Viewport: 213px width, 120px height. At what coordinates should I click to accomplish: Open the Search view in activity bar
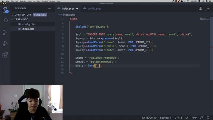[x=5, y=21]
